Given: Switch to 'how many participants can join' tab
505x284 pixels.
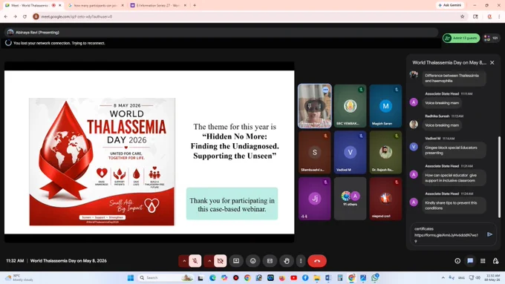Looking at the screenshot, I should [x=95, y=5].
